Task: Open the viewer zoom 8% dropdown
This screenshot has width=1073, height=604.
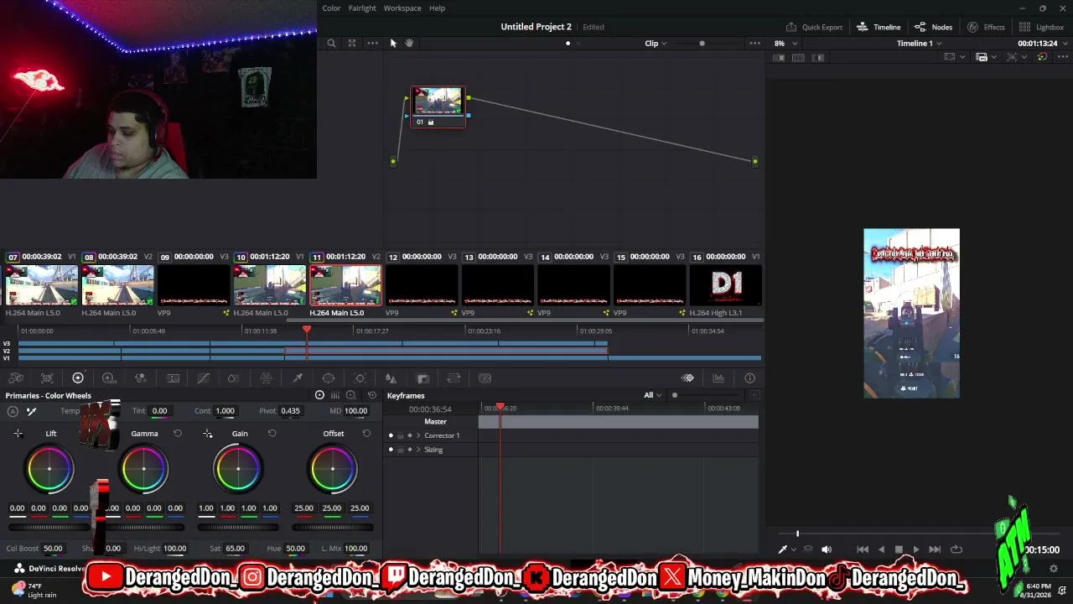Action: pyautogui.click(x=785, y=43)
